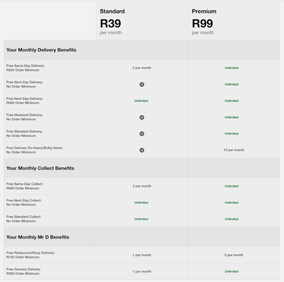This screenshot has width=284, height=282.
Task: Select the Standard plan heading
Action: tap(112, 11)
